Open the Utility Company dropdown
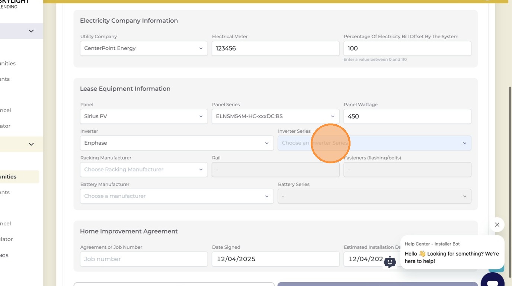Viewport: 512px width, 286px height. coord(144,48)
